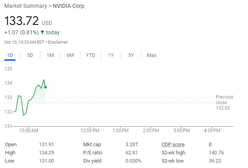Open the Disclaimer link
The width and height of the screenshot is (248, 168).
[x=58, y=42]
